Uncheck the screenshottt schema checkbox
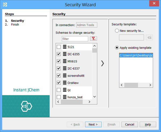Screen dimensions: 161x132 tap(59, 76)
